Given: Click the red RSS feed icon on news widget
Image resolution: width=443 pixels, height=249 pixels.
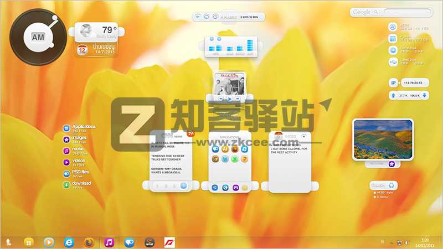Looking at the screenshot, I should coord(190,133).
